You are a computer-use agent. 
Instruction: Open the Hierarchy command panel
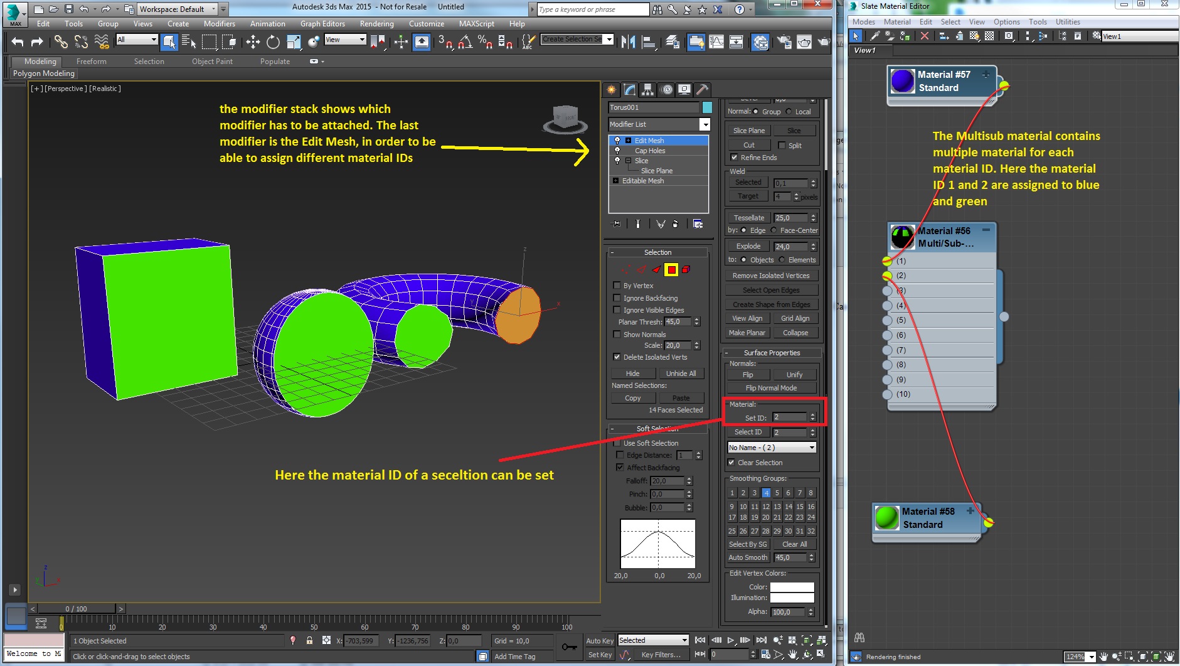click(648, 90)
